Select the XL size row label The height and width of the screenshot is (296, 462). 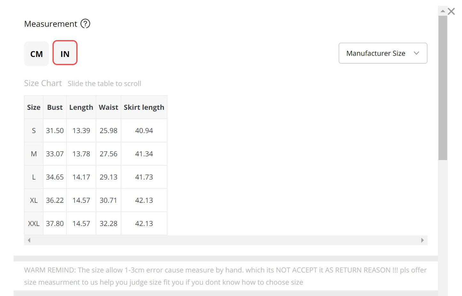(x=34, y=200)
